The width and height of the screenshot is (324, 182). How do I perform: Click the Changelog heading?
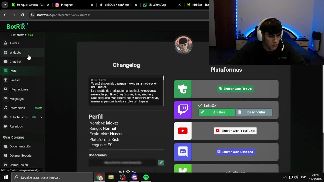click(126, 65)
